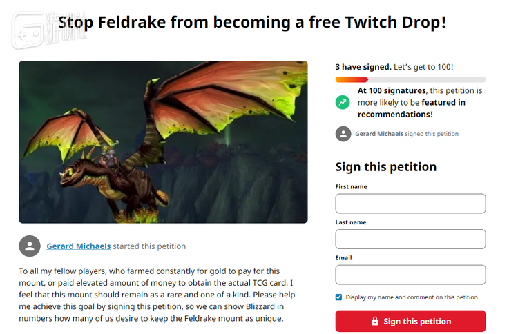Uncheck display my name and comment checkbox
This screenshot has height=334, width=518.
[x=338, y=297]
